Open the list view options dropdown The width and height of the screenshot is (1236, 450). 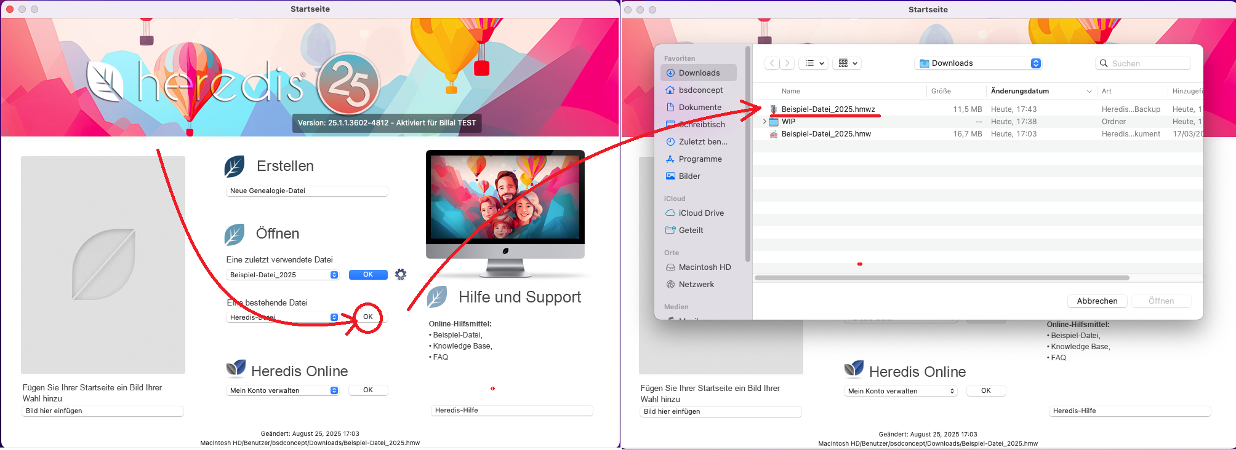click(x=813, y=63)
